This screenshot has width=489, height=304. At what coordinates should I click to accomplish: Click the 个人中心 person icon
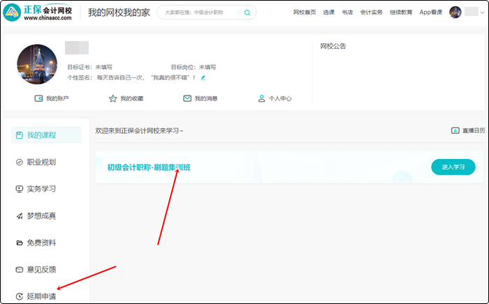[x=261, y=98]
